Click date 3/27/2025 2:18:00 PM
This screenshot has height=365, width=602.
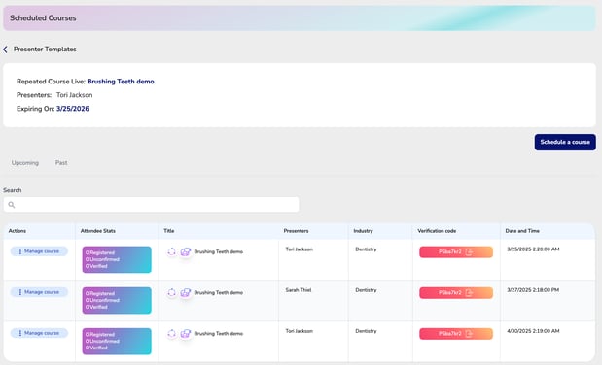533,290
